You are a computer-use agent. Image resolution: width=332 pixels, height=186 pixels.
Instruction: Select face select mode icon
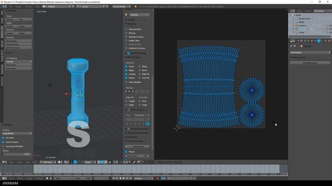[x=106, y=162]
